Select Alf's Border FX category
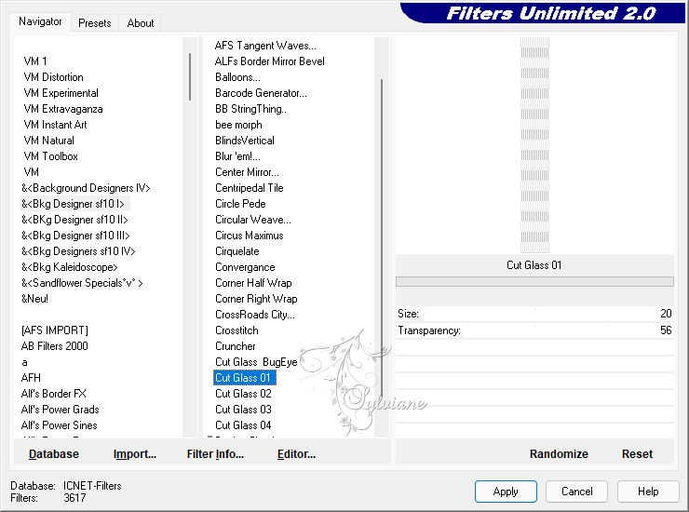Image resolution: width=689 pixels, height=512 pixels. (54, 394)
